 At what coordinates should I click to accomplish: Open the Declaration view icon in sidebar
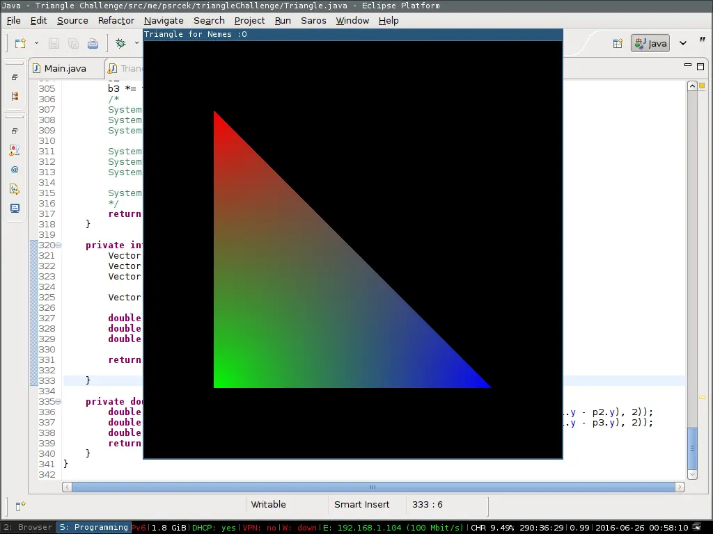click(x=15, y=188)
